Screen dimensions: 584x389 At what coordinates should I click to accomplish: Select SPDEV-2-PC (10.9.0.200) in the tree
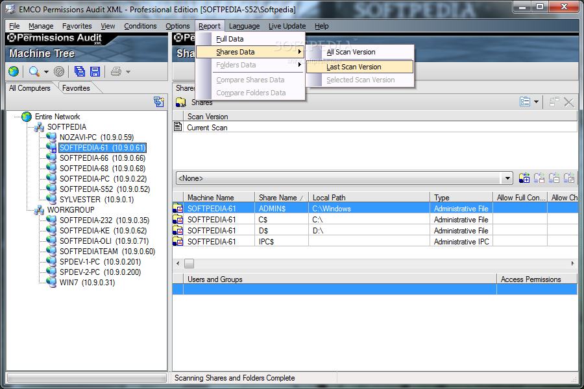tap(100, 272)
